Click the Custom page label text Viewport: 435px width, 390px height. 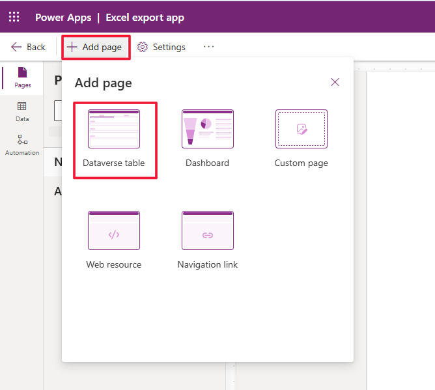(x=301, y=163)
